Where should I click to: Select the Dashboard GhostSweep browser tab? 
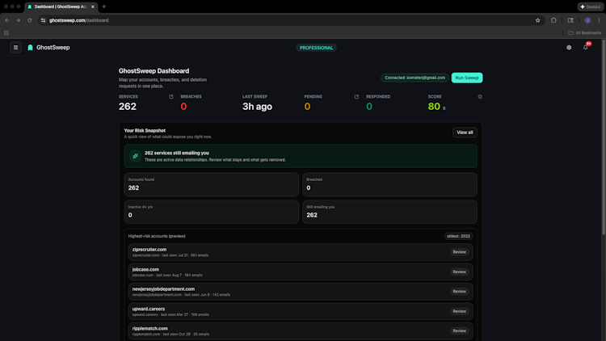tap(61, 6)
